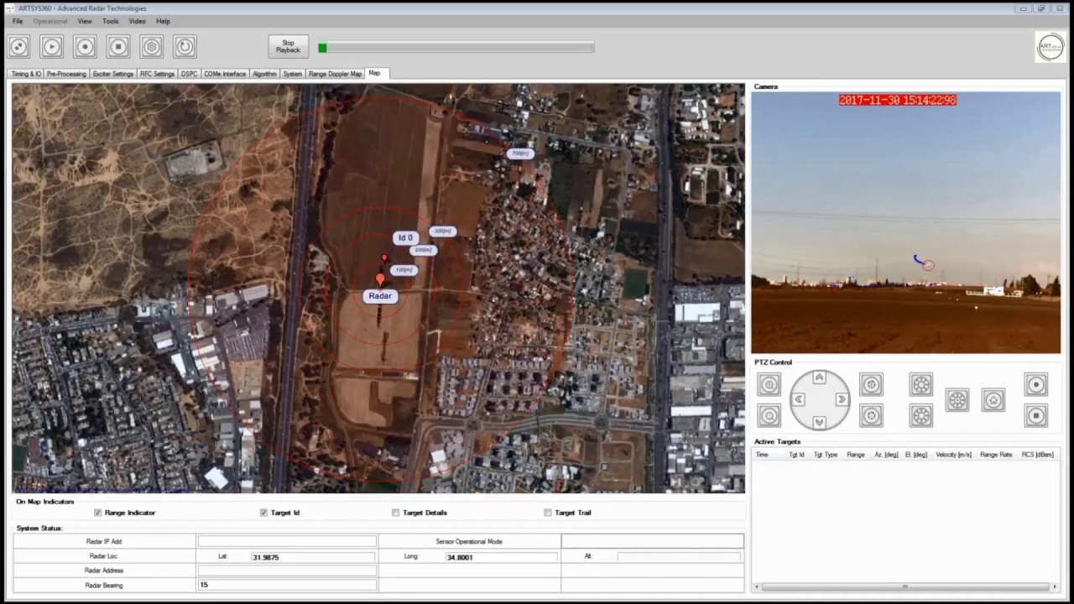This screenshot has height=604, width=1074.
Task: Click the 'Range Rate' column header
Action: (x=996, y=455)
